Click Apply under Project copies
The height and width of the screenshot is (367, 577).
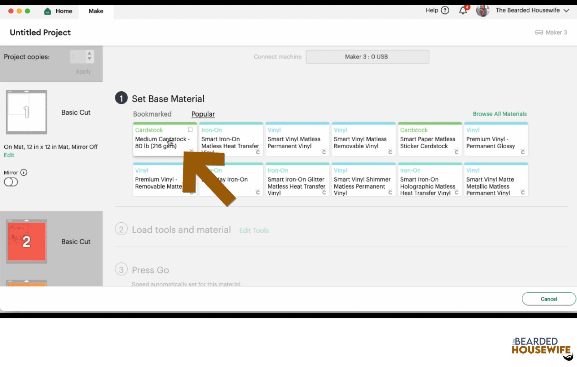click(x=83, y=72)
